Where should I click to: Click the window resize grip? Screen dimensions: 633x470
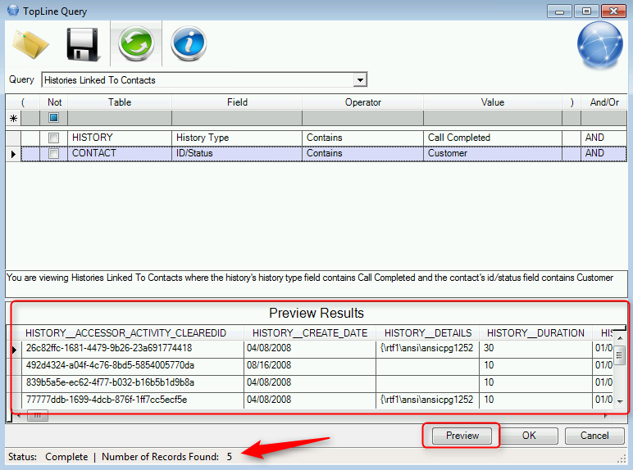(622, 459)
